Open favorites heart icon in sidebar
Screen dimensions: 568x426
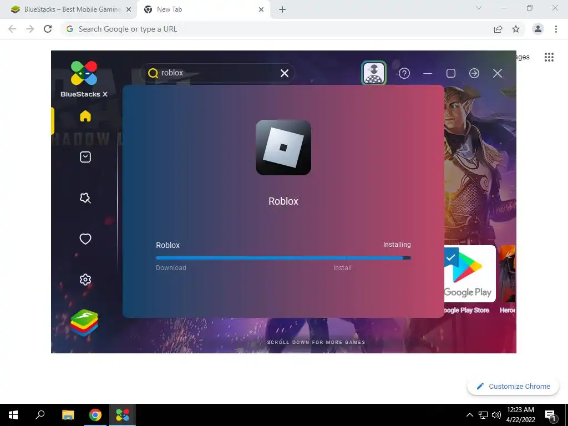[x=85, y=239]
